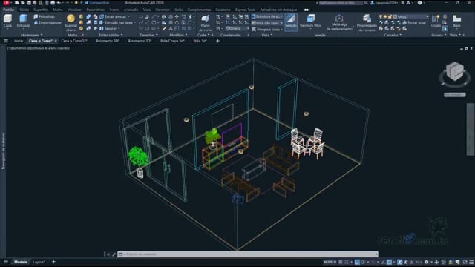Open the Superfície ribbon tab
475x267 pixels.
point(41,10)
